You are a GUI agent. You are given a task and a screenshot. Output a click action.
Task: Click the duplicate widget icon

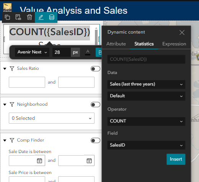point(7,17)
